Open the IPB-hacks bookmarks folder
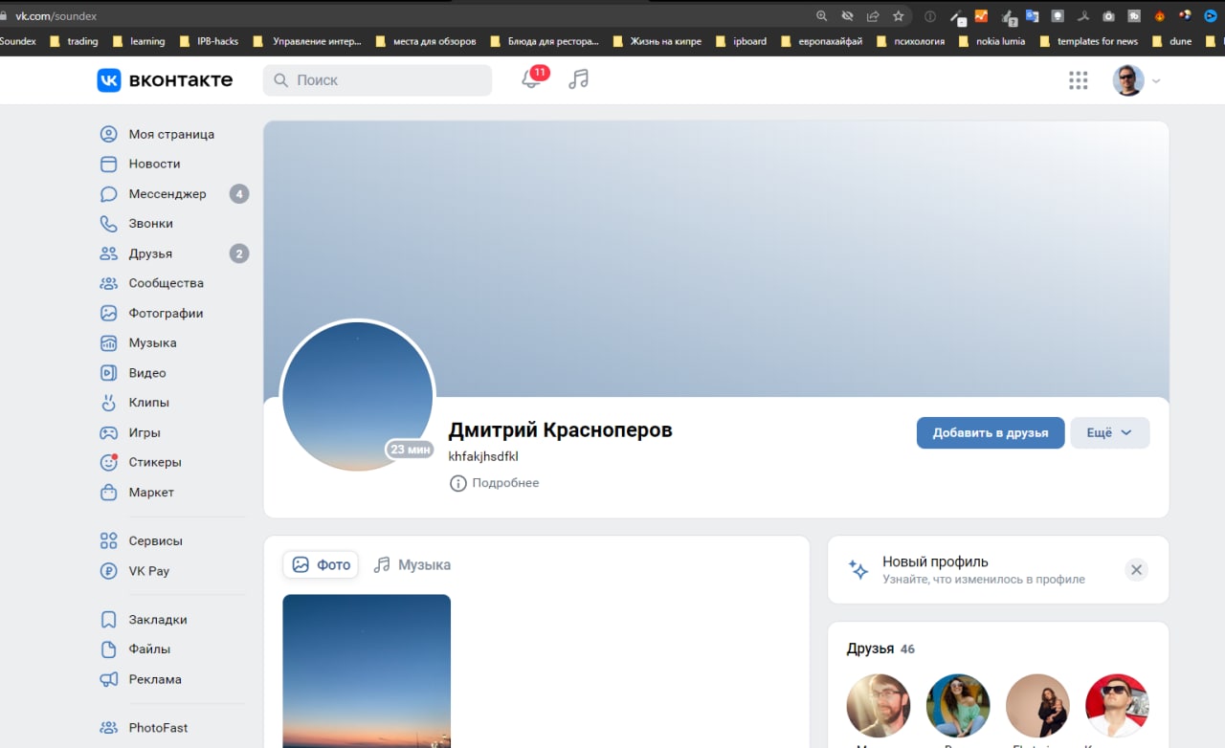 (208, 41)
